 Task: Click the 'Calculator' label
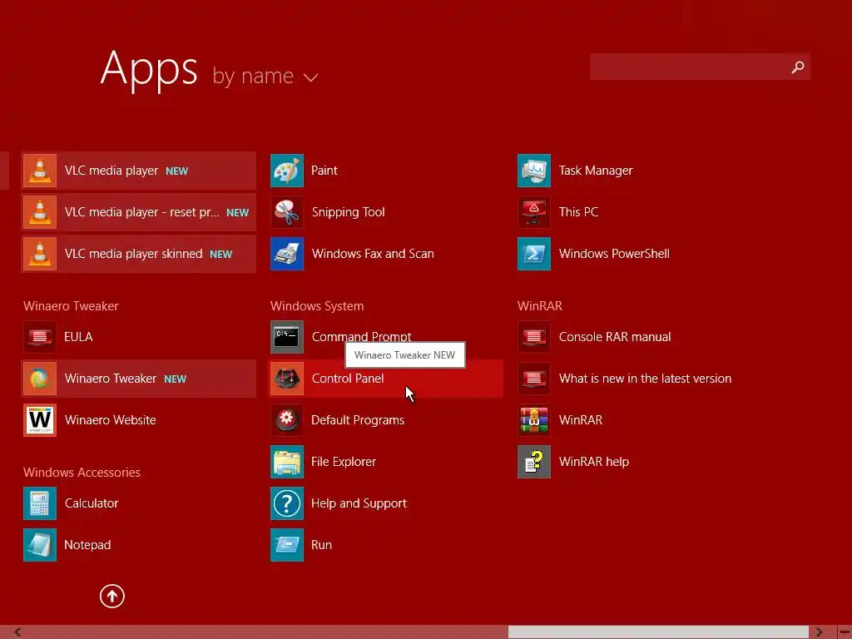point(92,503)
